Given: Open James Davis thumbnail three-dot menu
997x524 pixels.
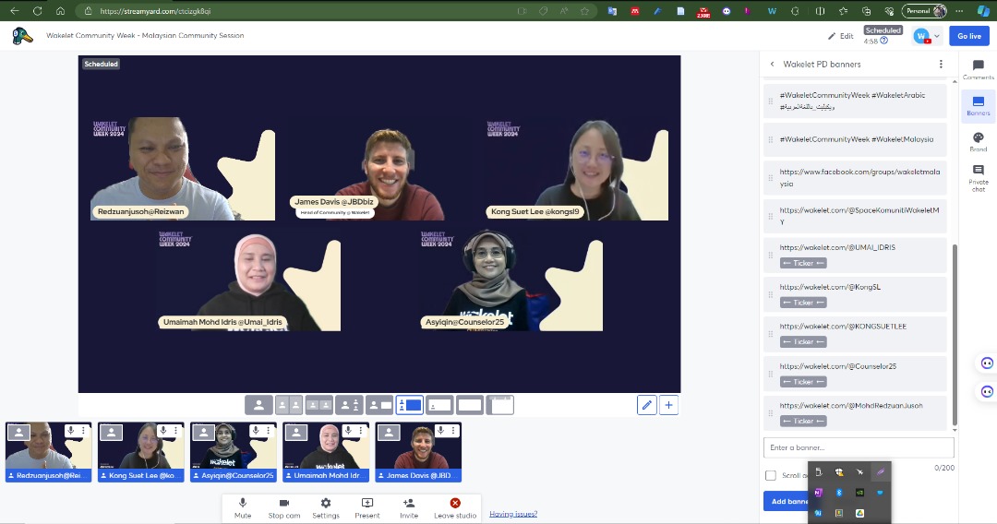Looking at the screenshot, I should point(453,431).
